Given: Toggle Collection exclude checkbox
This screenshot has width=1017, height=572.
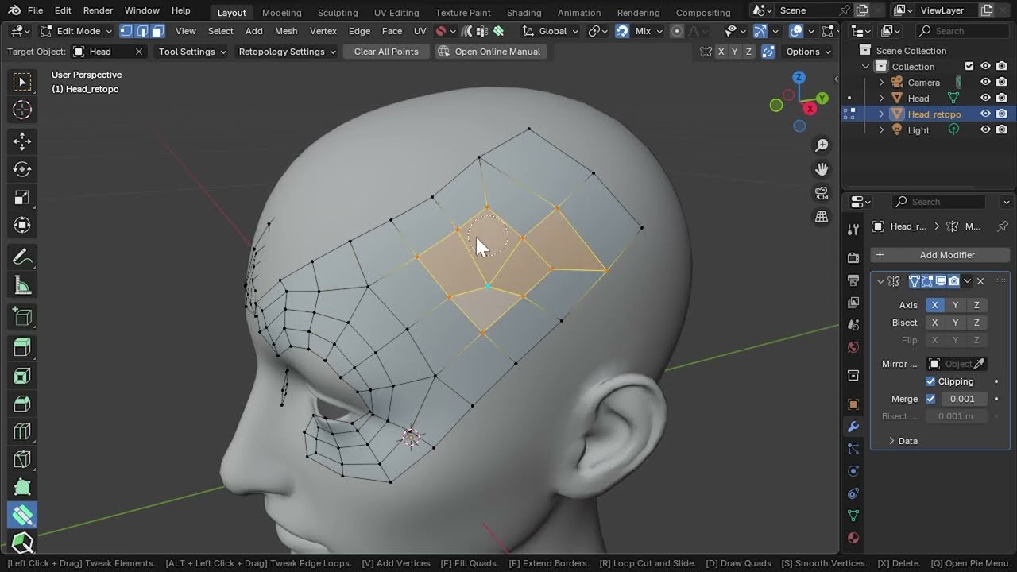Looking at the screenshot, I should pos(969,66).
